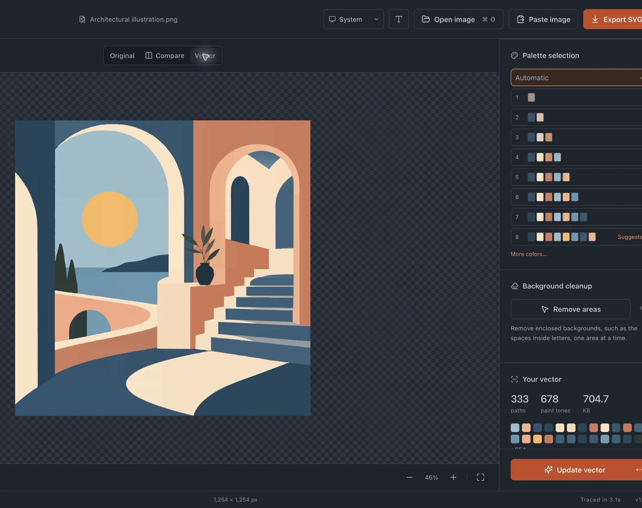This screenshot has width=642, height=508.
Task: Click the Remove areas button
Action: (x=570, y=309)
